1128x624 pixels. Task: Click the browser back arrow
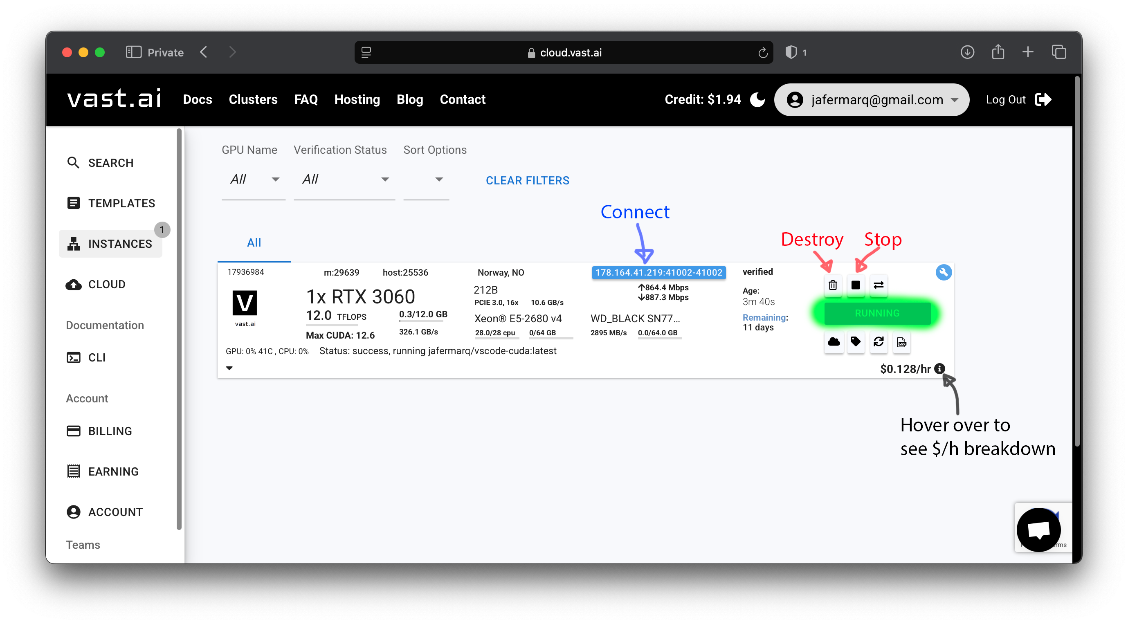[204, 52]
